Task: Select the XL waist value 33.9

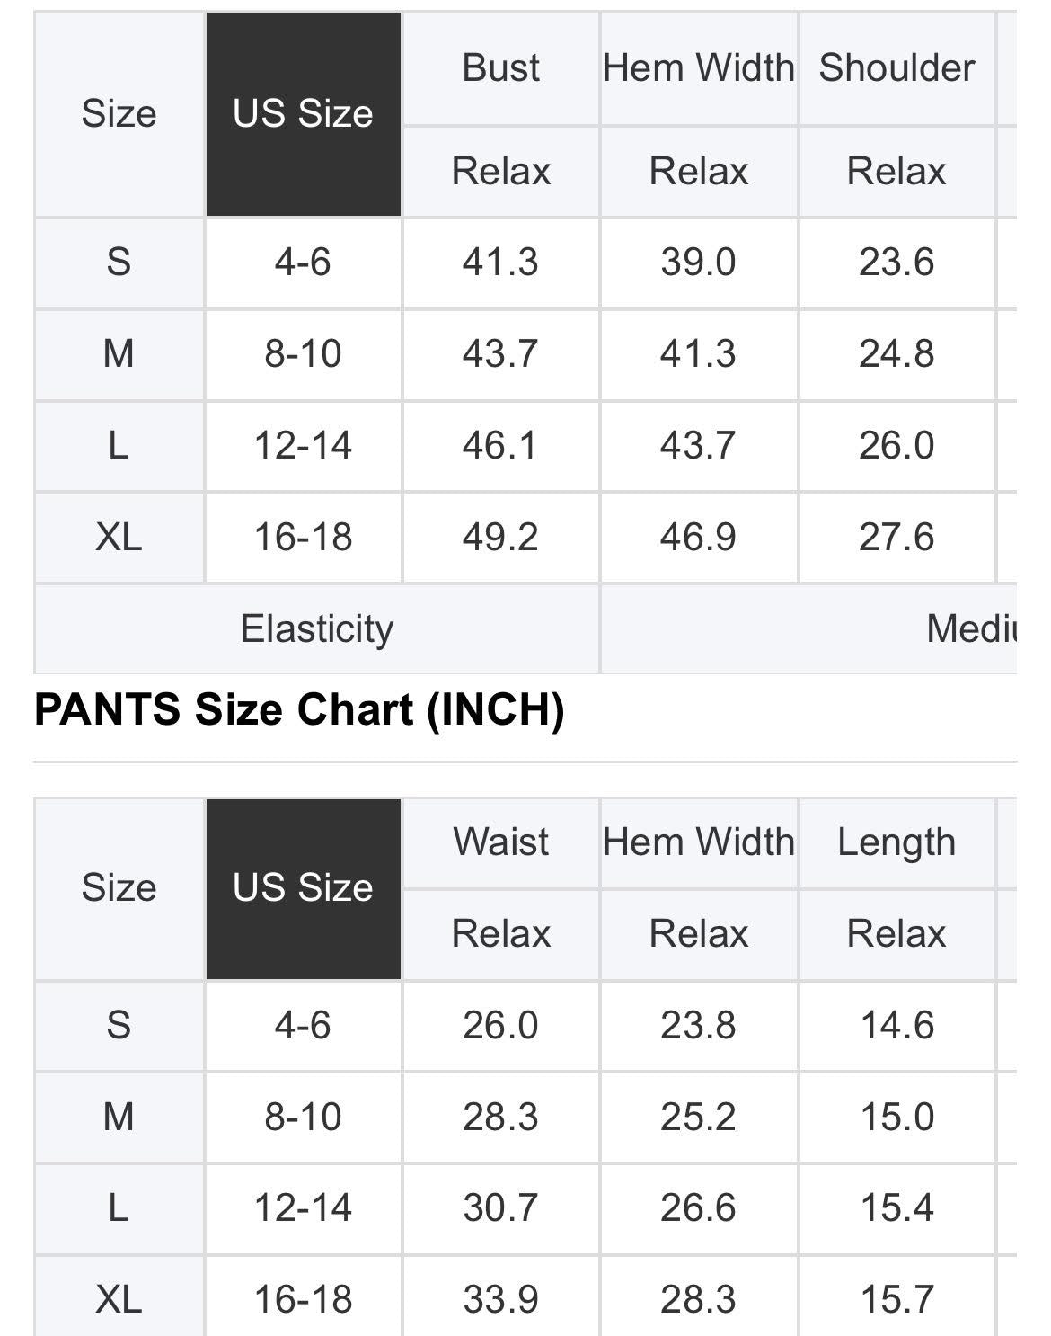Action: 500,1299
